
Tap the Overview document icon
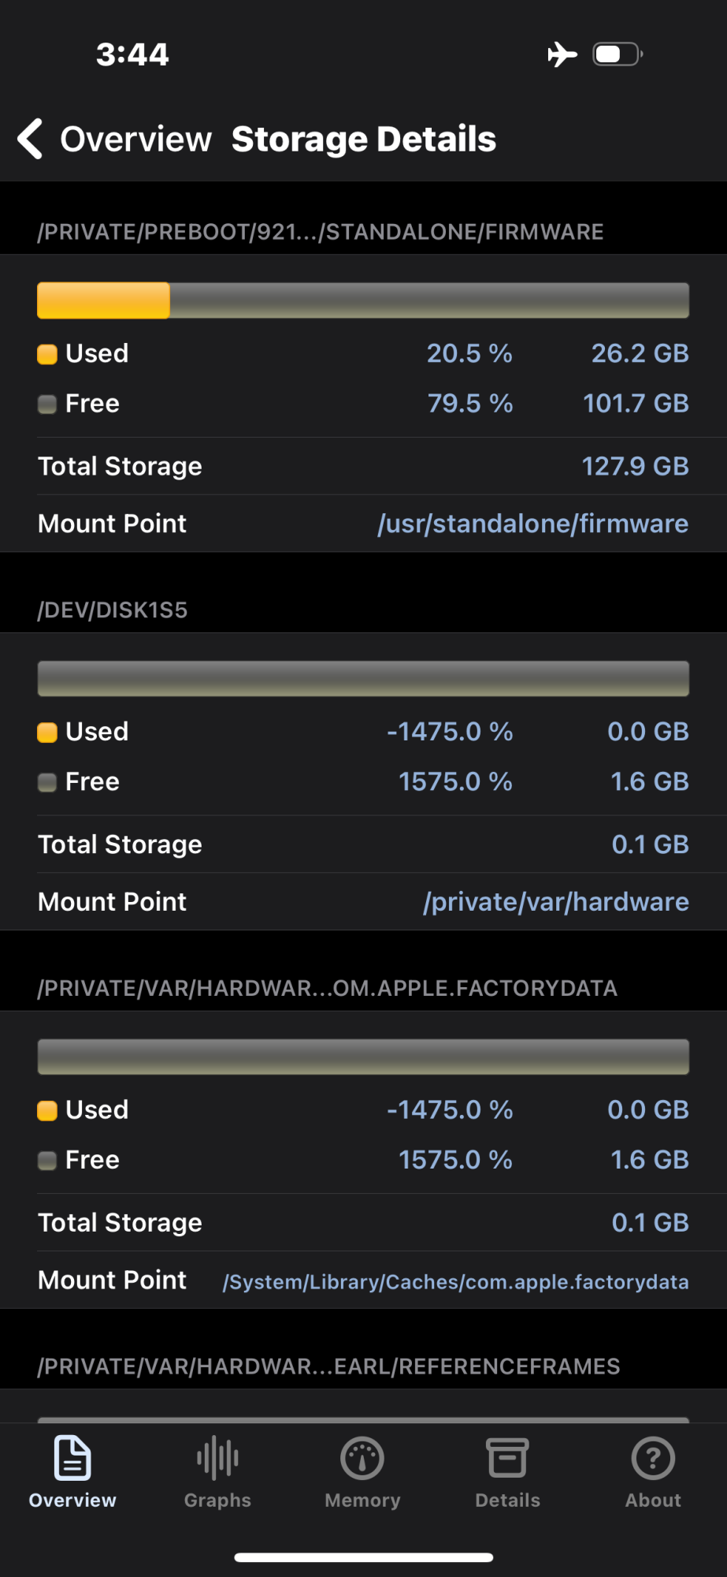[72, 1459]
